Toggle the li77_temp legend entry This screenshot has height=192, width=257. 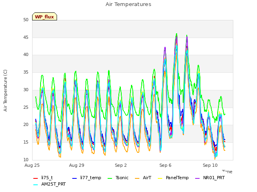87,178
